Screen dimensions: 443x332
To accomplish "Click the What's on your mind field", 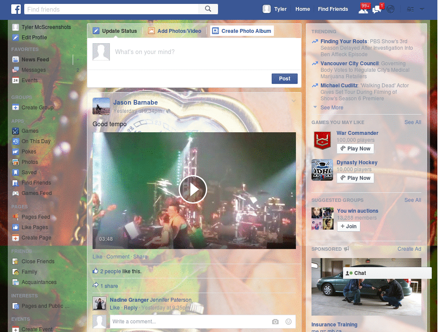I will coord(194,54).
